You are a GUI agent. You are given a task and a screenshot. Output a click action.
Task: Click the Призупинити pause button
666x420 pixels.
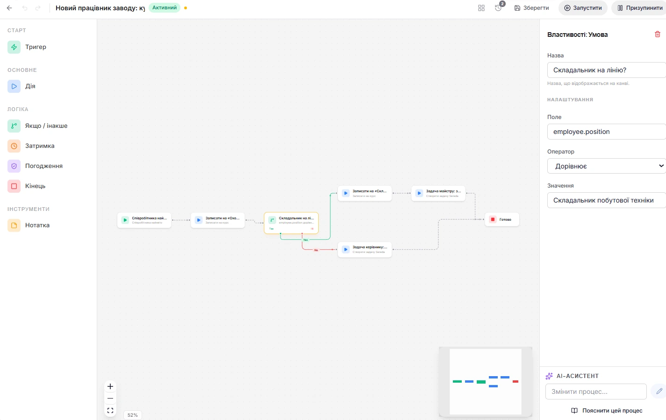pos(639,8)
